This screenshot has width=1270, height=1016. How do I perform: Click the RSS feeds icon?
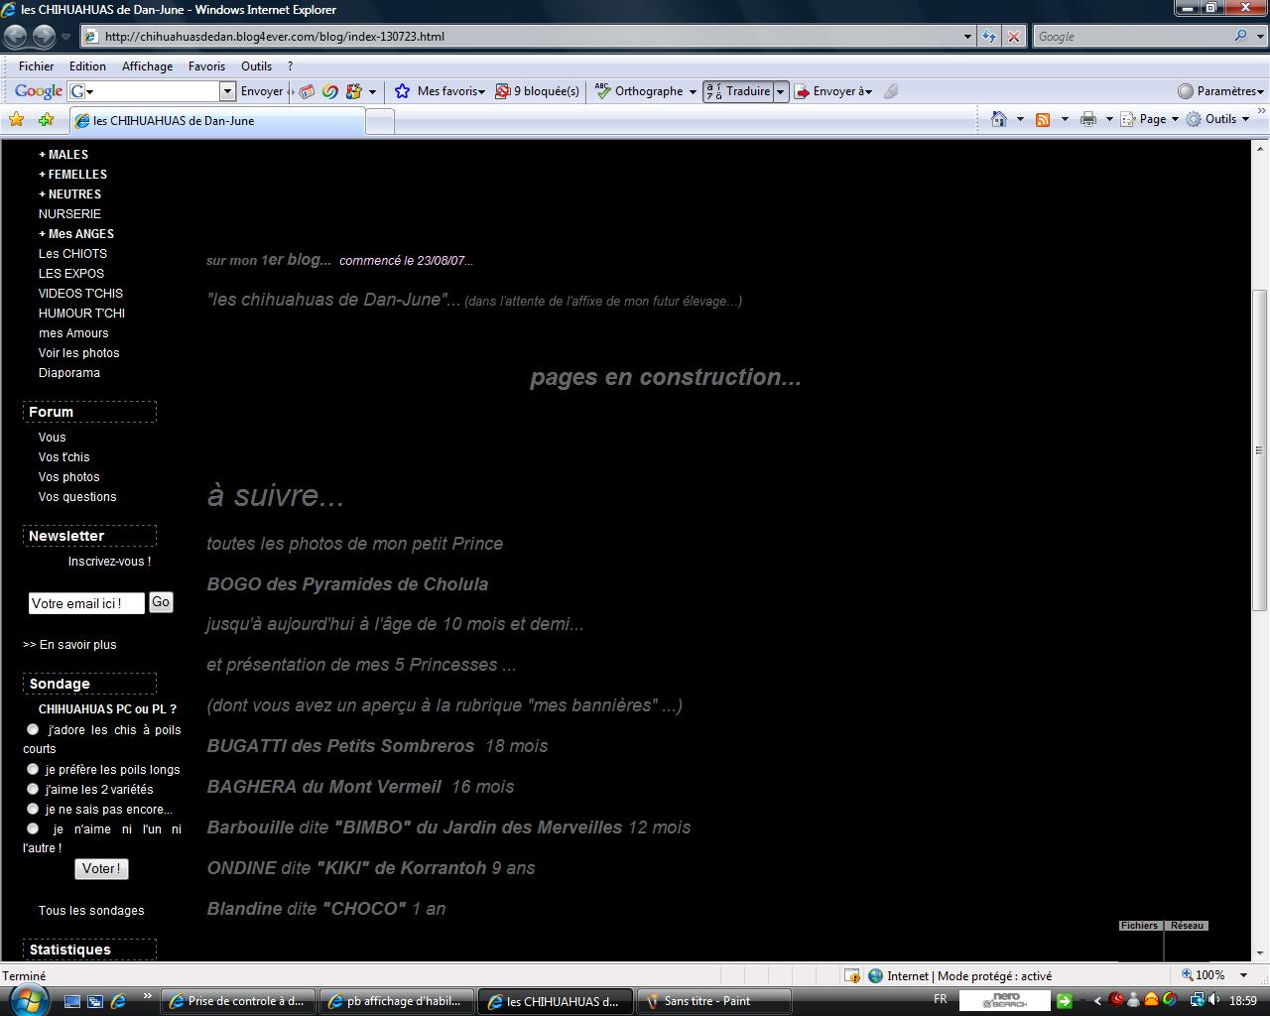tap(1043, 119)
